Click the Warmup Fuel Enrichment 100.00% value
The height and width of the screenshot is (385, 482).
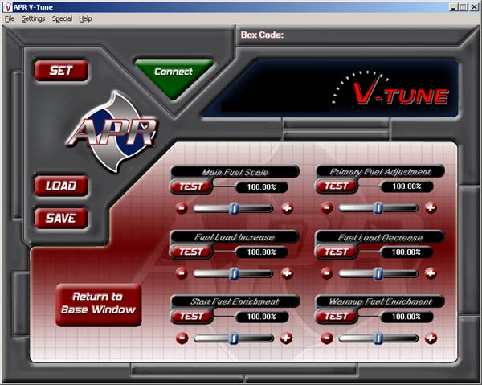click(x=406, y=317)
